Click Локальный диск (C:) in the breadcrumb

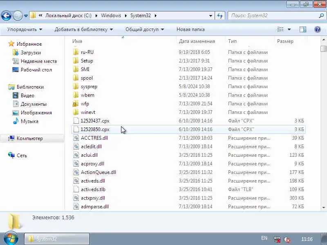click(x=68, y=16)
